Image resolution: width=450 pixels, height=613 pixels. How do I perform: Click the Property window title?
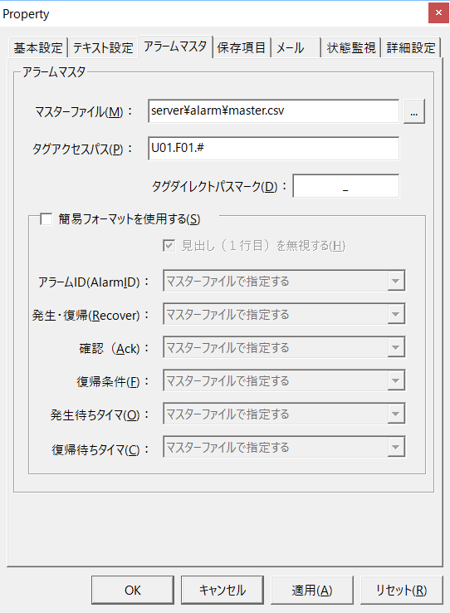(26, 14)
